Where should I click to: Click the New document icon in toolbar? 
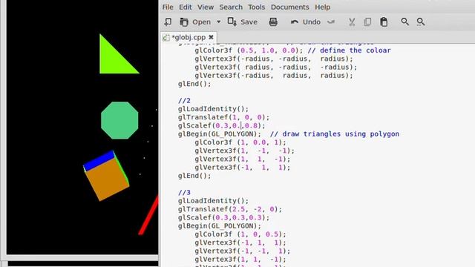coord(168,22)
